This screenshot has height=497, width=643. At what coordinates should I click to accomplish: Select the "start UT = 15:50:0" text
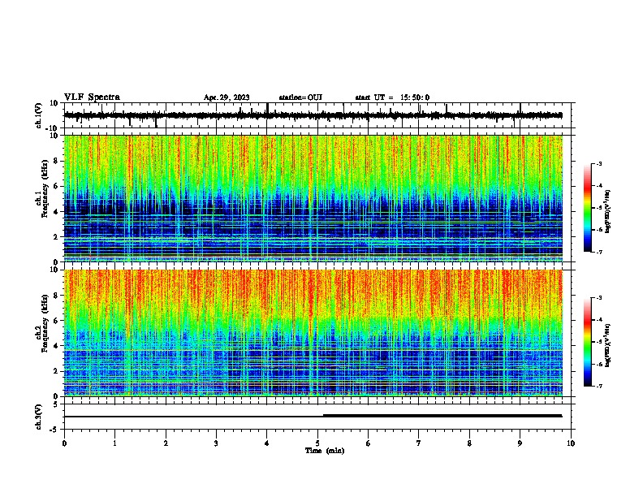pyautogui.click(x=392, y=97)
